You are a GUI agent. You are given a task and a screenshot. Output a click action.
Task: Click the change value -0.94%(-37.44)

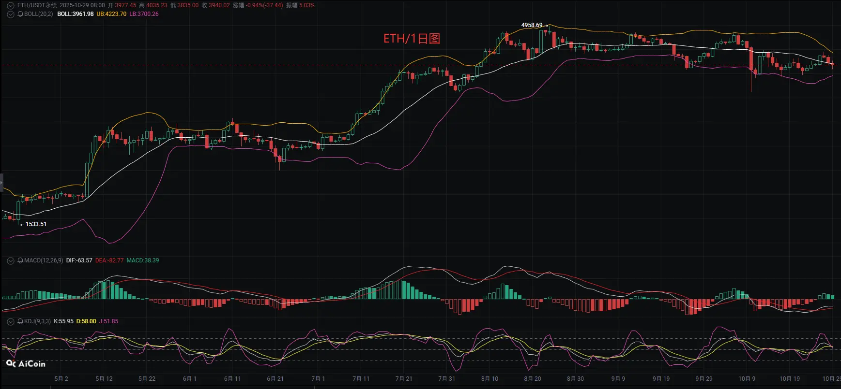264,5
